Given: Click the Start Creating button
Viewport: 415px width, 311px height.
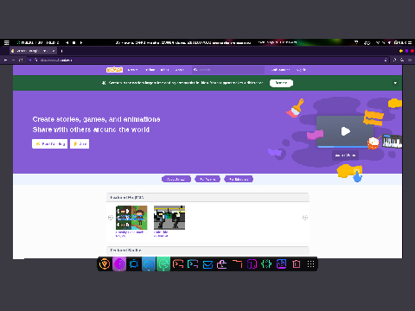Looking at the screenshot, I should (x=49, y=143).
